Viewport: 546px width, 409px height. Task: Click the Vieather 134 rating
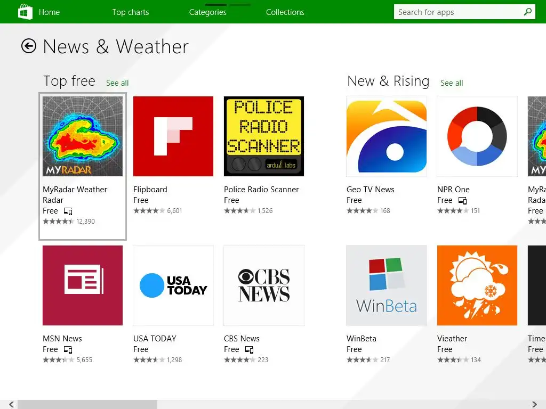(459, 360)
